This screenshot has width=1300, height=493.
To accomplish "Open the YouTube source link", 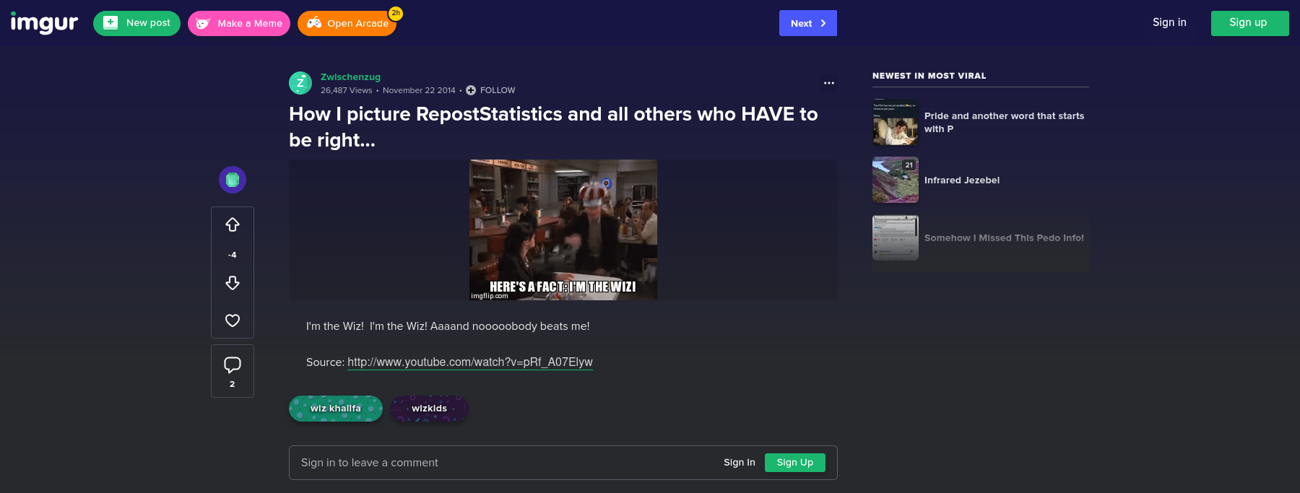I will click(470, 362).
